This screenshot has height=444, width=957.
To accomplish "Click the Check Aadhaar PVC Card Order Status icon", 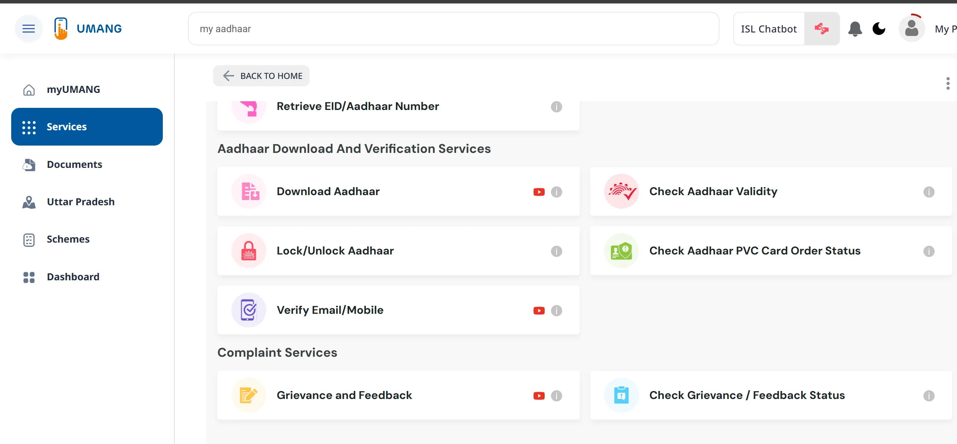I will 621,251.
